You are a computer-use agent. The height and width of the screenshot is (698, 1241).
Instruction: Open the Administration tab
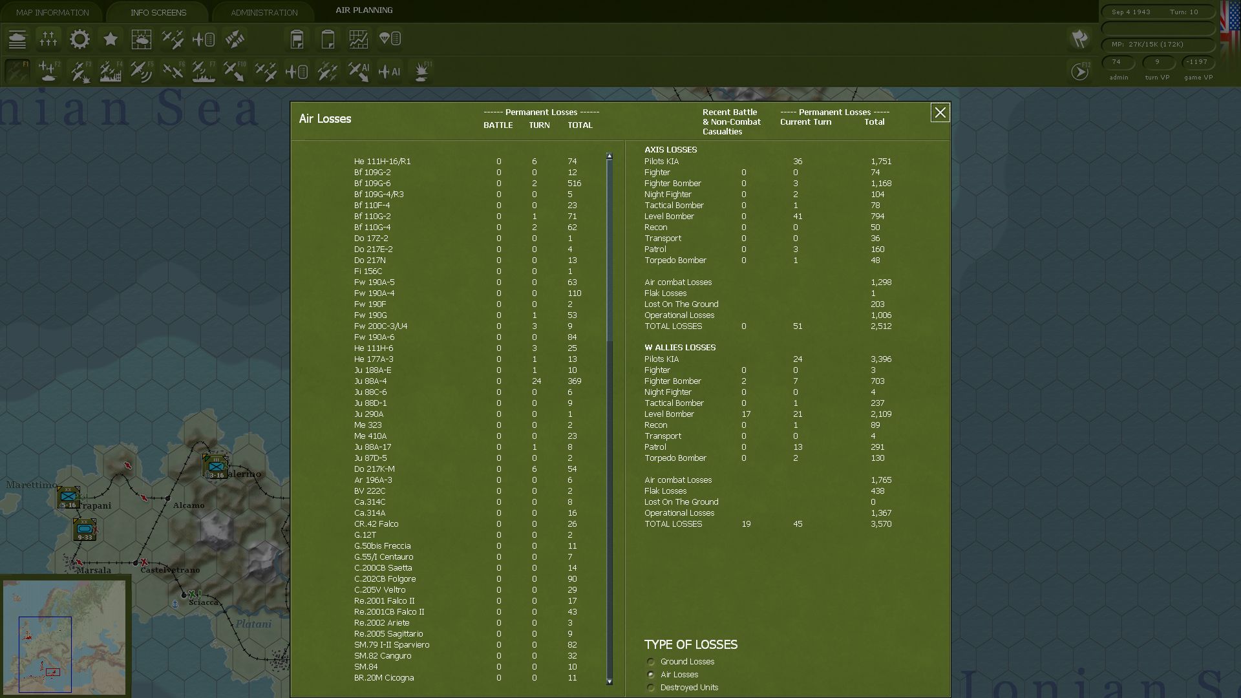pos(264,12)
